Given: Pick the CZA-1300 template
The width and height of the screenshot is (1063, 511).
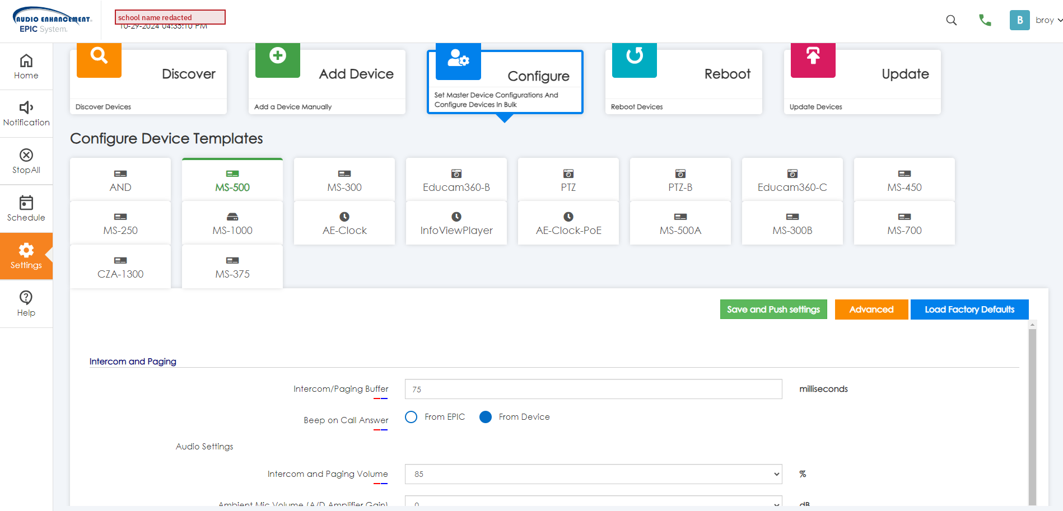Looking at the screenshot, I should 120,266.
